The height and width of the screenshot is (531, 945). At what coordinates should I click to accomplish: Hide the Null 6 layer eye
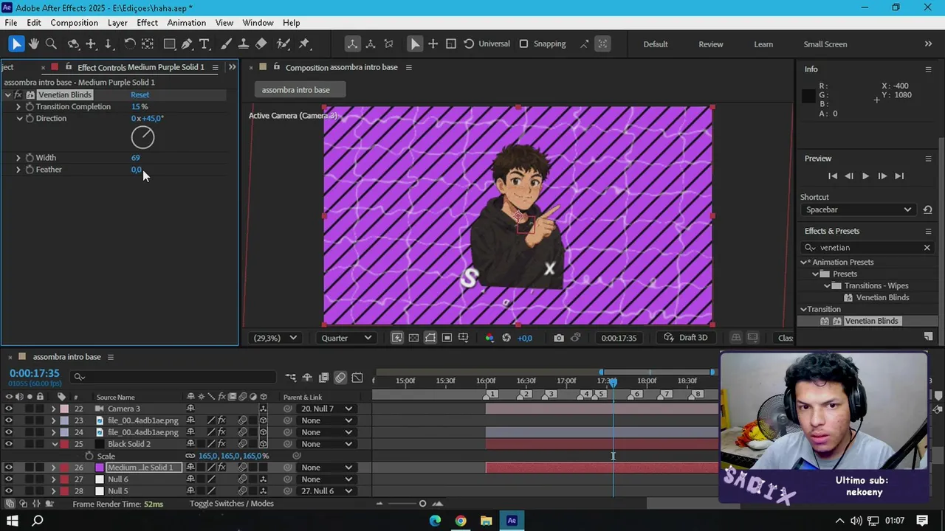9,479
